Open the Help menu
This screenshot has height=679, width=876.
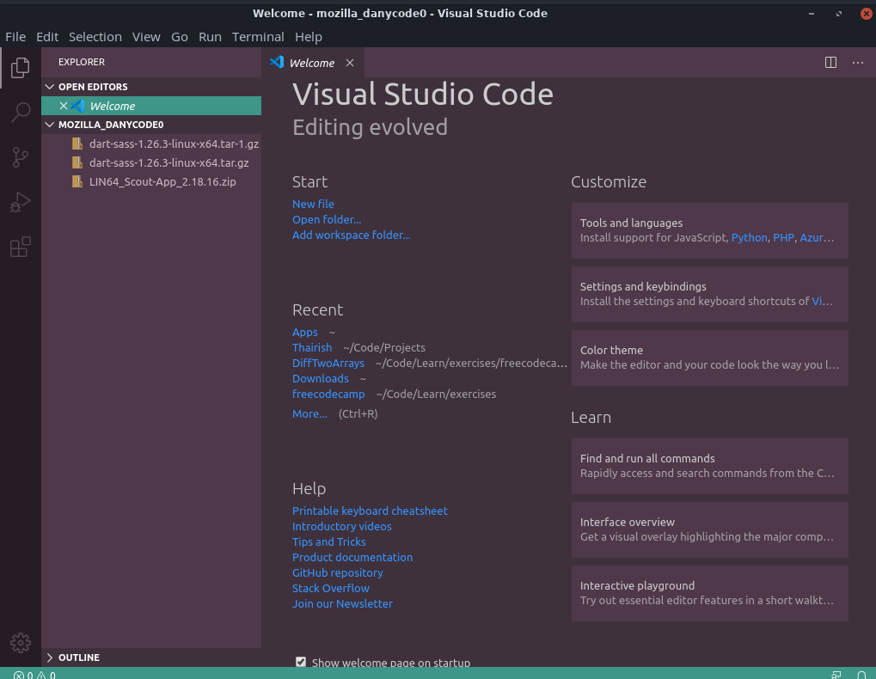(309, 37)
